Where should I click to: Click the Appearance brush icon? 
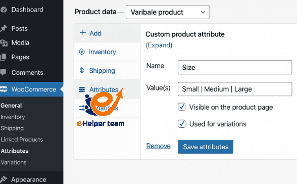pyautogui.click(x=4, y=179)
